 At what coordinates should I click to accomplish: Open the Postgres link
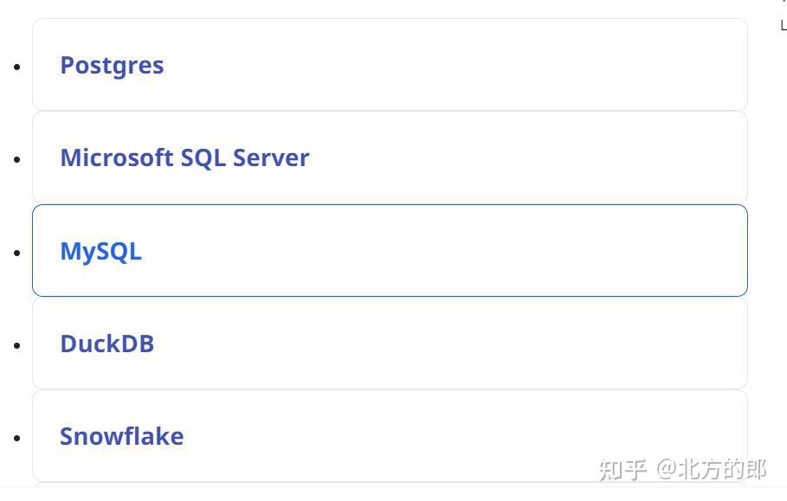[112, 66]
